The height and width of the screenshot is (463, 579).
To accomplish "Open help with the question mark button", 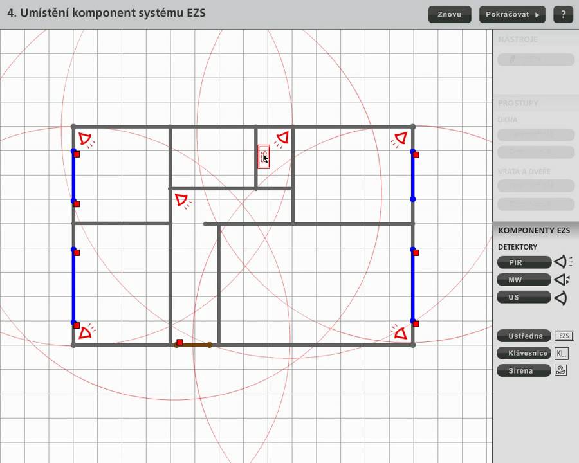I will pyautogui.click(x=563, y=14).
